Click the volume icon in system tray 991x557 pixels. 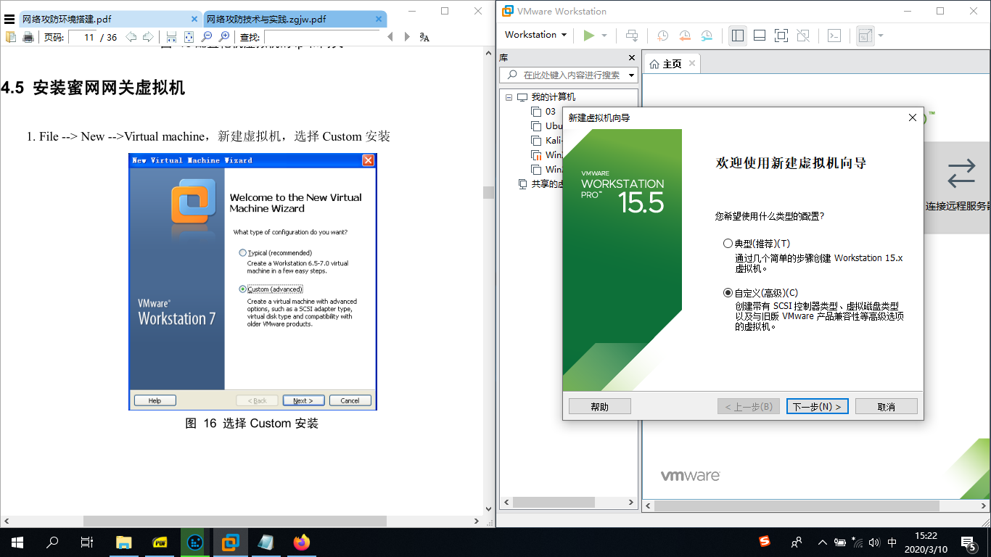[874, 542]
